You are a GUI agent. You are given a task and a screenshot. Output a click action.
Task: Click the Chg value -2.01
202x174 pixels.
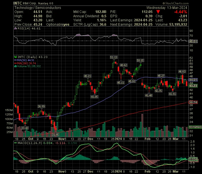pyautogui.click(x=183, y=16)
